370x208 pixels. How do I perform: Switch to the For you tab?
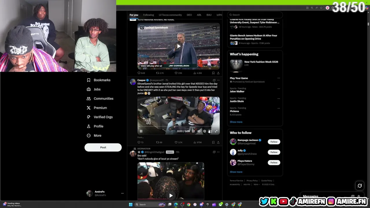pos(134,15)
